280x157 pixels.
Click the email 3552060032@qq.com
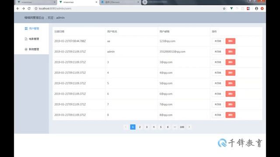pyautogui.click(x=172, y=51)
